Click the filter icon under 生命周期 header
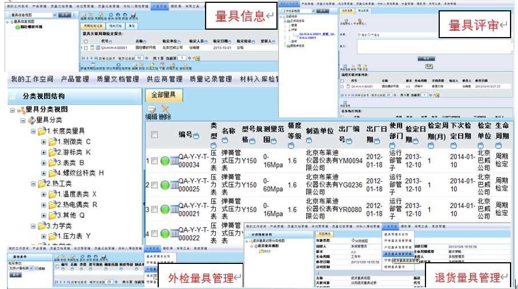The height and width of the screenshot is (289, 518). [498, 145]
